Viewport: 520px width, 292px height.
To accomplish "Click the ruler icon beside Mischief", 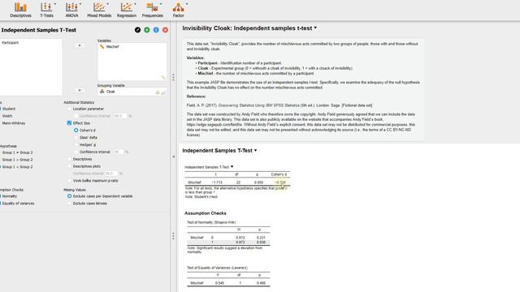I will pos(102,47).
